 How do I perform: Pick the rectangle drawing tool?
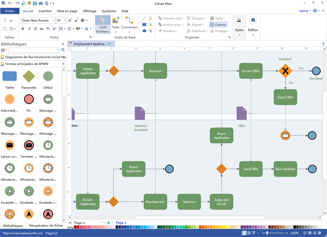pos(144,25)
